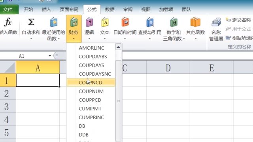Viewport: 253px width, 142px height.
Task: Open Math and Trig (数学和三角函数) icon
Action: pos(174,22)
